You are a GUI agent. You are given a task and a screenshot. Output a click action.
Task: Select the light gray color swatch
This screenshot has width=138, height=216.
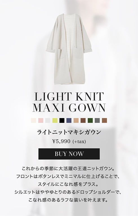48,121
